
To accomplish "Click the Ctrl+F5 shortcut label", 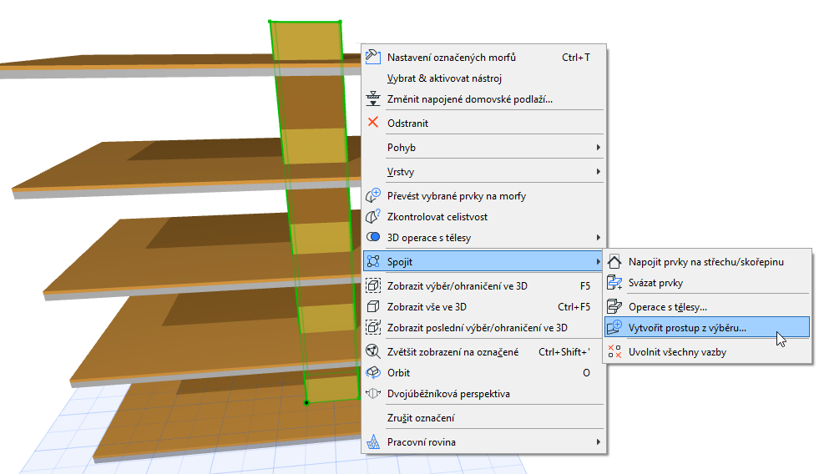I will pyautogui.click(x=574, y=306).
